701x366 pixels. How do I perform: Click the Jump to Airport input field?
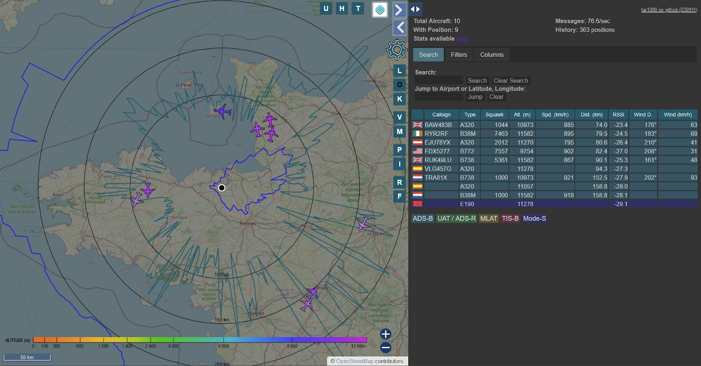439,97
